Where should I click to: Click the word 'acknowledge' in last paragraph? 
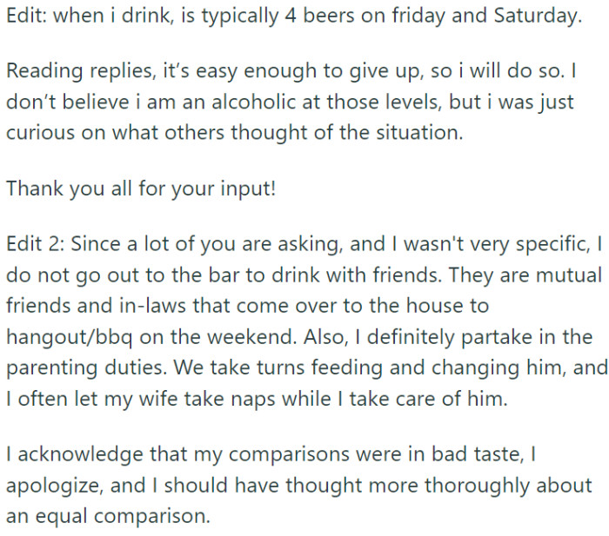point(80,454)
